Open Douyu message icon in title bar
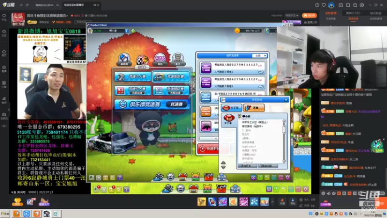Screen dimensions: 387x218 tap(355, 5)
